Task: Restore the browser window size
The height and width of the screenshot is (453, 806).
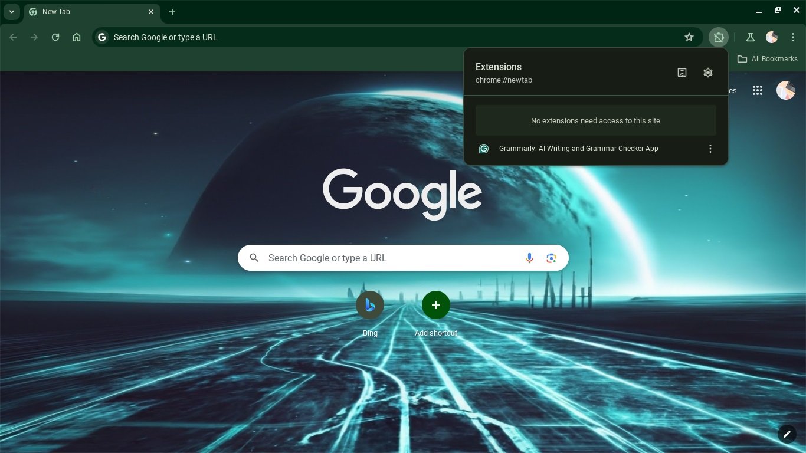Action: tap(778, 11)
